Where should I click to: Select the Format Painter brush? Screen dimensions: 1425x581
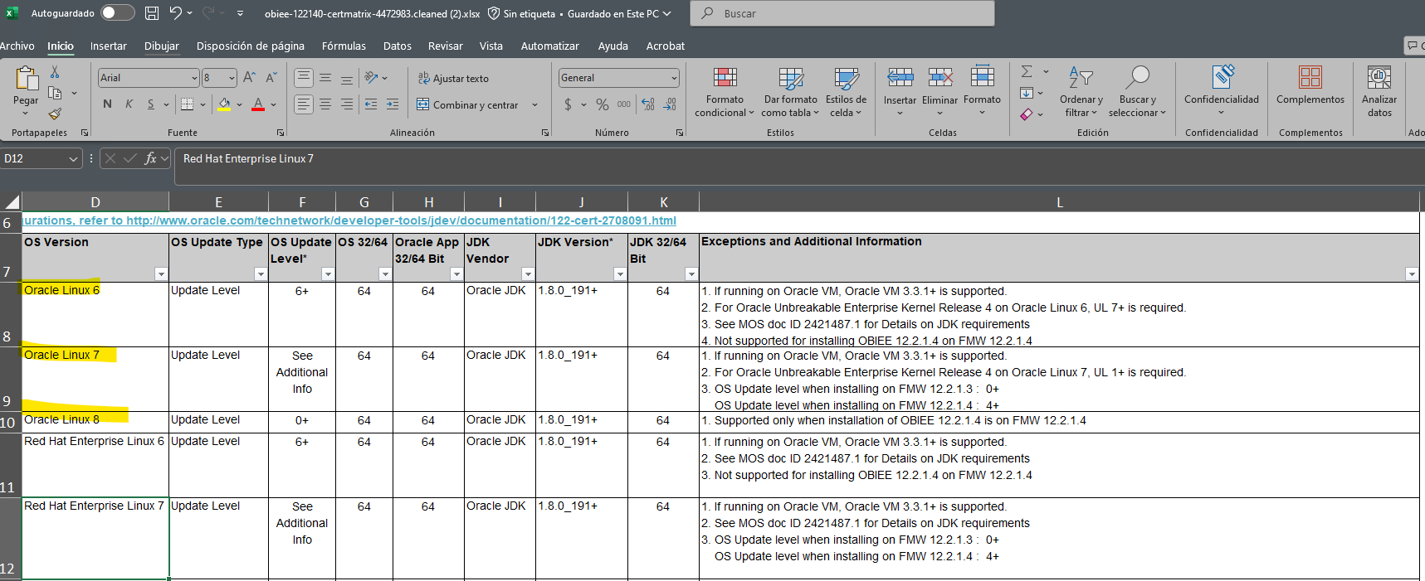pyautogui.click(x=55, y=114)
